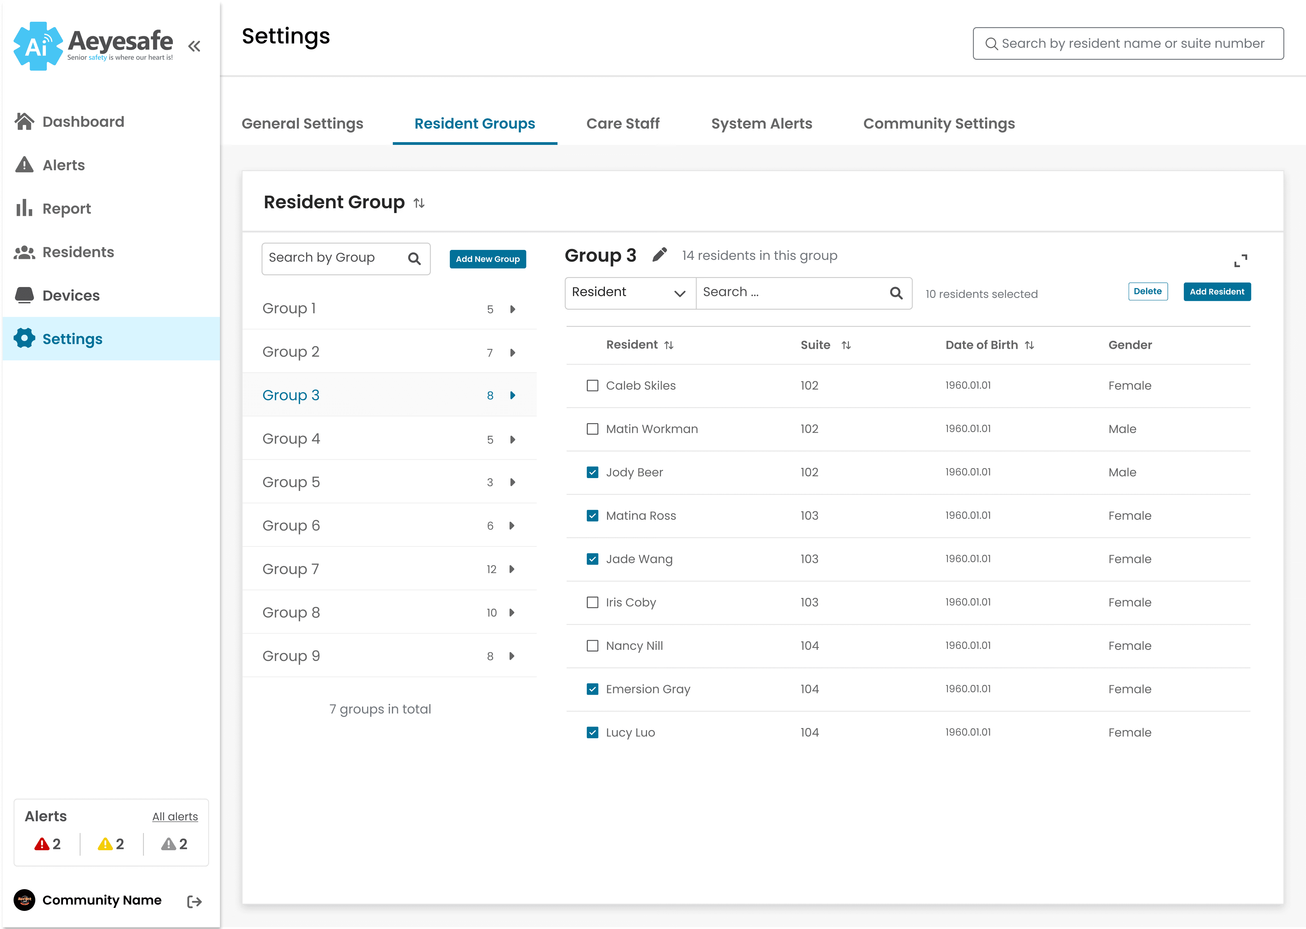
Task: Sort by Resident Group using arrows icon
Action: pyautogui.click(x=419, y=203)
